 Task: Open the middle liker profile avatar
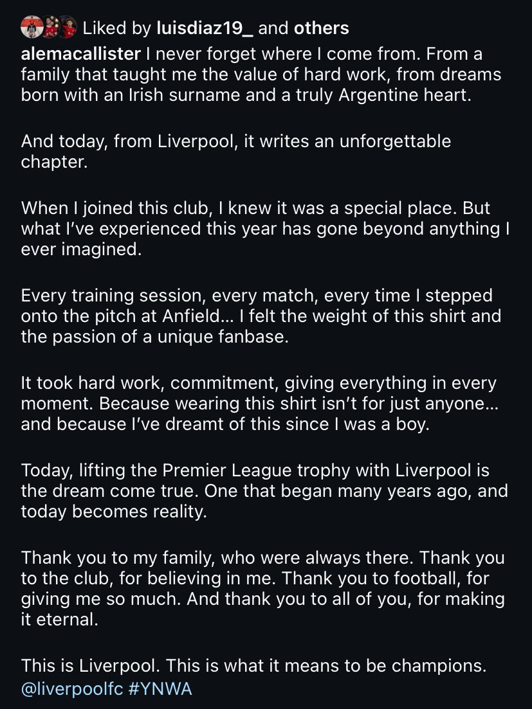(50, 28)
